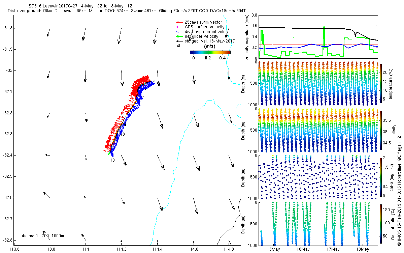Click the green net glider velocity arrow
404x253 pixels.
coord(179,36)
